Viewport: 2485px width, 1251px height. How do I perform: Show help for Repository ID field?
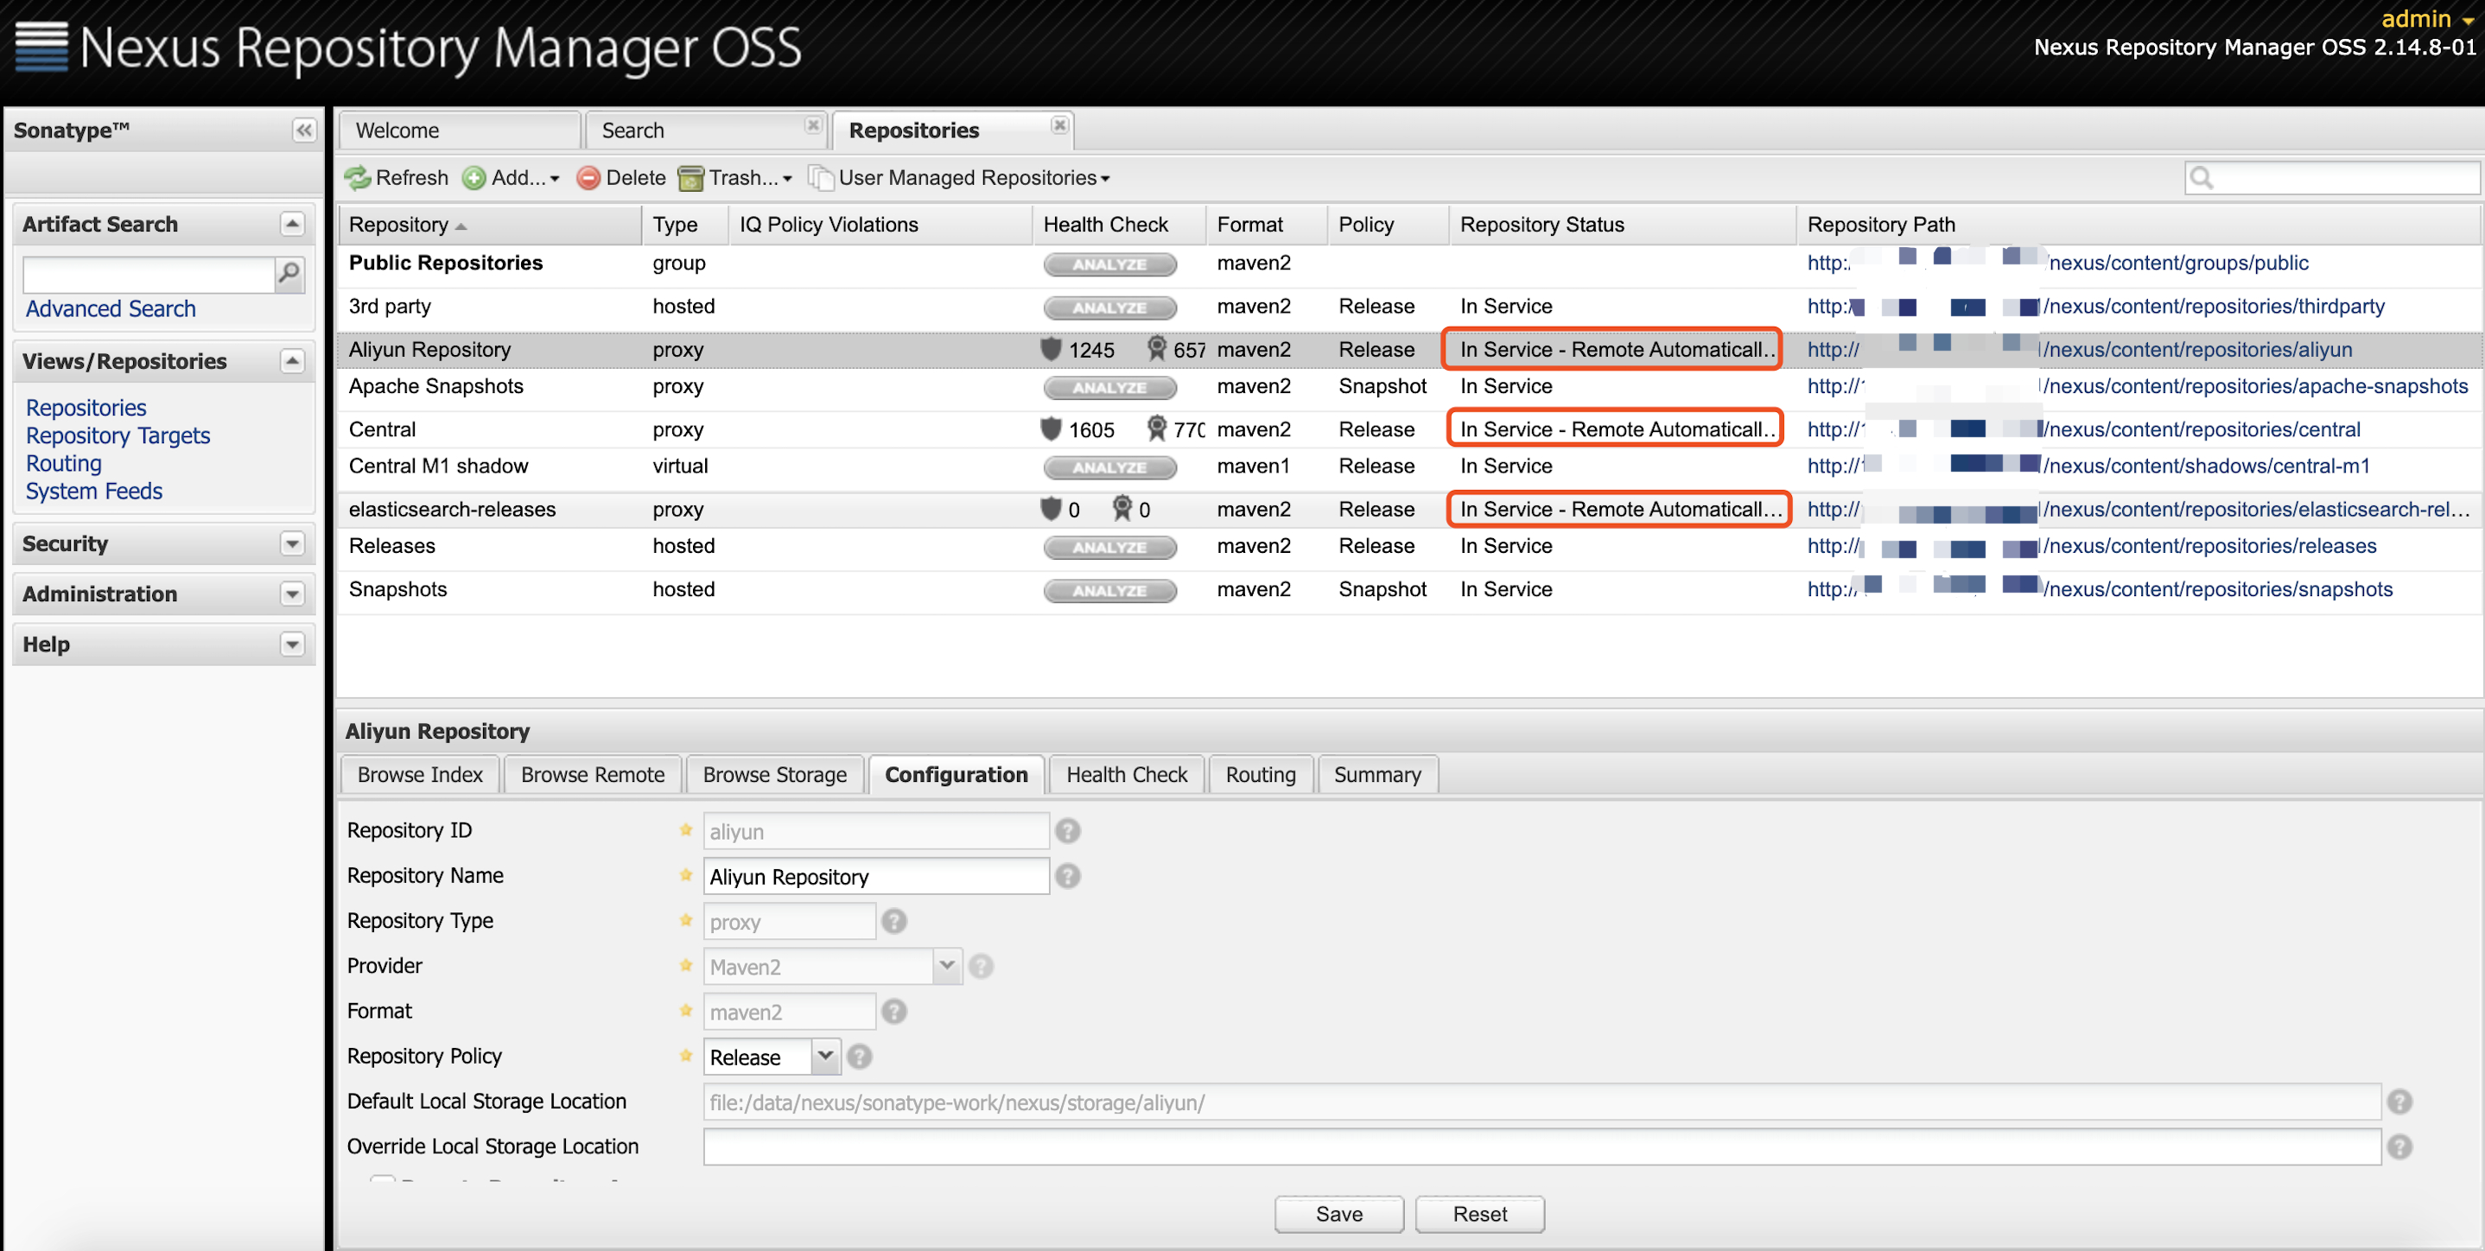[1068, 830]
